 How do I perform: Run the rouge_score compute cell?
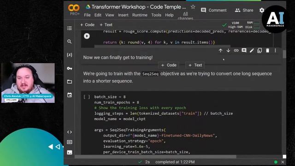(87, 36)
